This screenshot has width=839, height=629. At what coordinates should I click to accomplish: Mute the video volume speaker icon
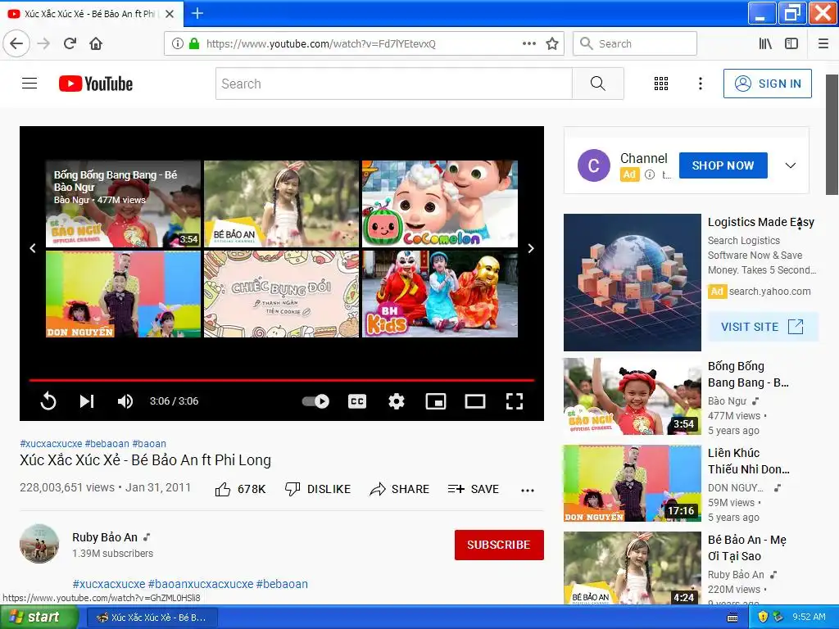(x=125, y=401)
